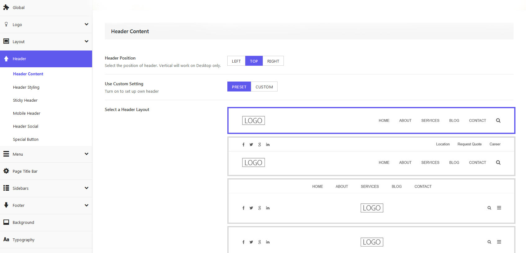Click the Layout panel icon
526x253 pixels.
point(6,41)
